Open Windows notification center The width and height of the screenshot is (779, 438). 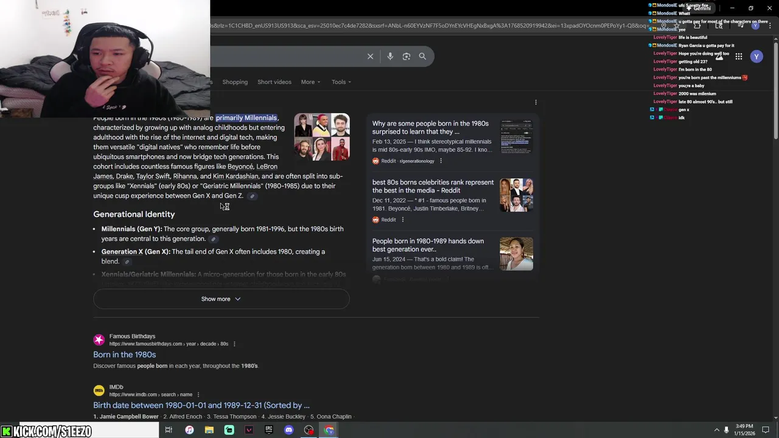click(x=766, y=430)
